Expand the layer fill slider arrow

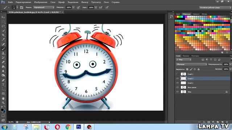(x=230, y=69)
